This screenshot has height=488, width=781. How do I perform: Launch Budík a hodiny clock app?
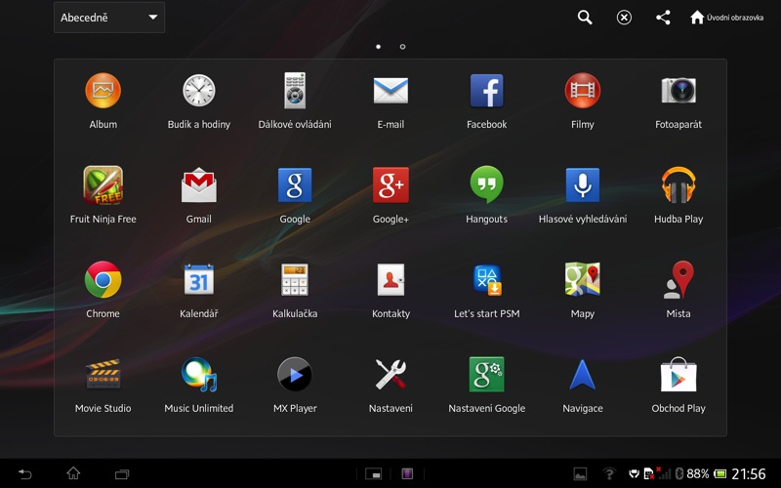pos(199,91)
